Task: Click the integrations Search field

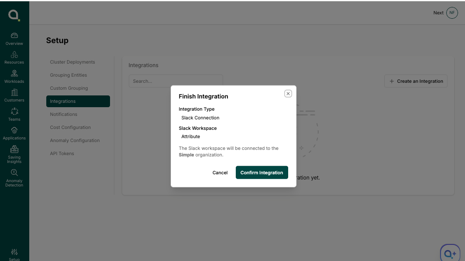Action: 176,81
